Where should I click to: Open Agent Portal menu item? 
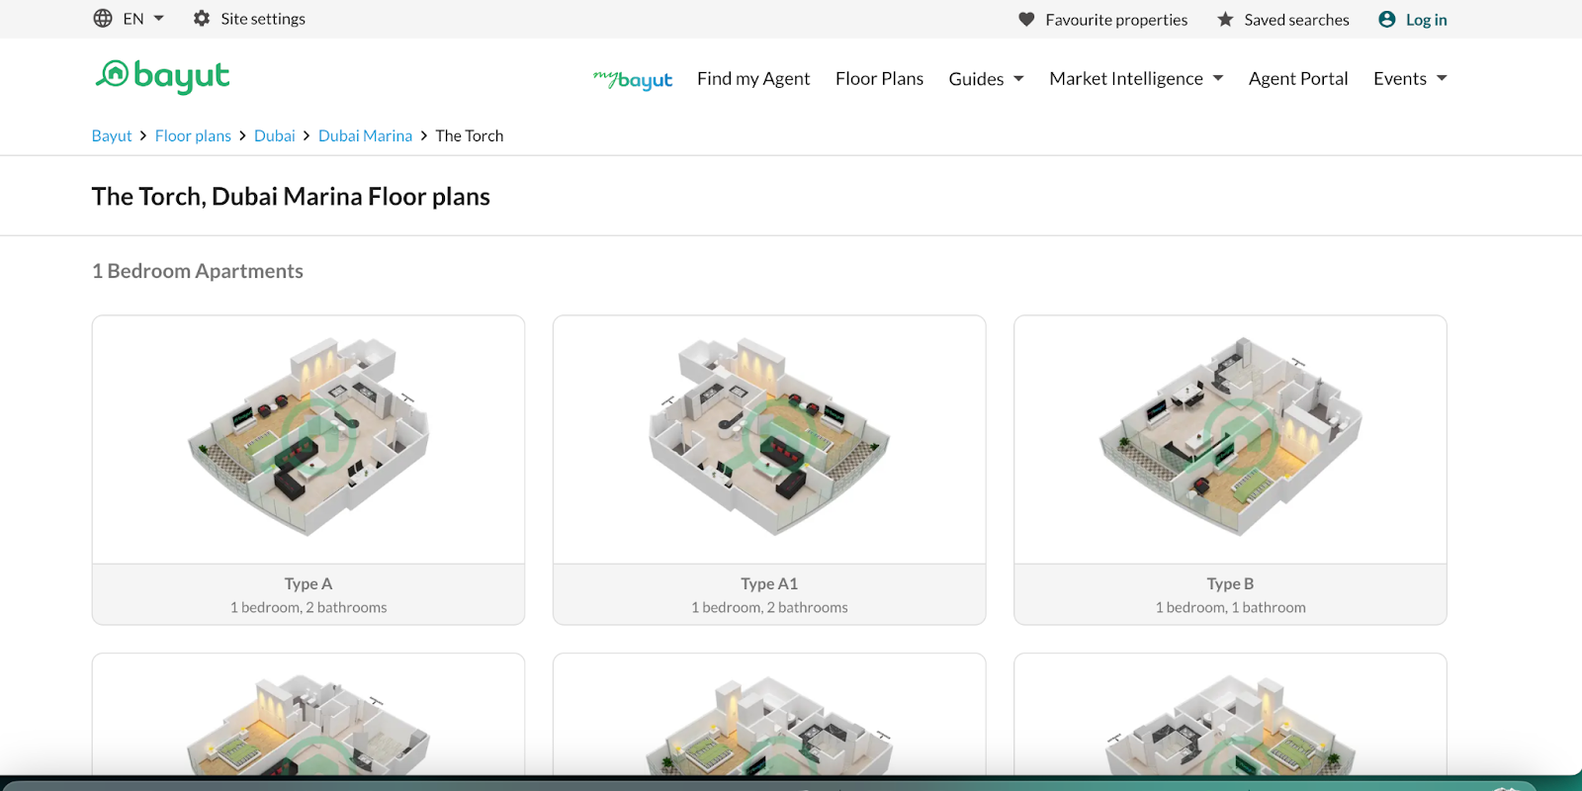(x=1298, y=78)
